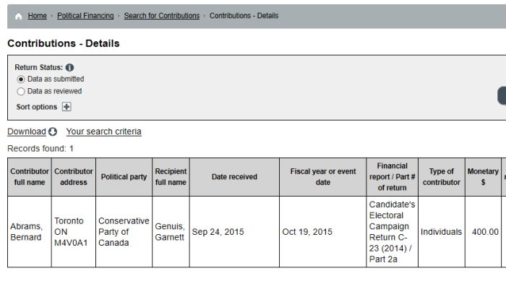Image resolution: width=506 pixels, height=284 pixels.
Task: Click the home icon in the breadcrumb
Action: (x=18, y=16)
